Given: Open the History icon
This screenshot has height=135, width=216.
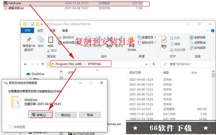Looking at the screenshot, I should tap(171, 50).
